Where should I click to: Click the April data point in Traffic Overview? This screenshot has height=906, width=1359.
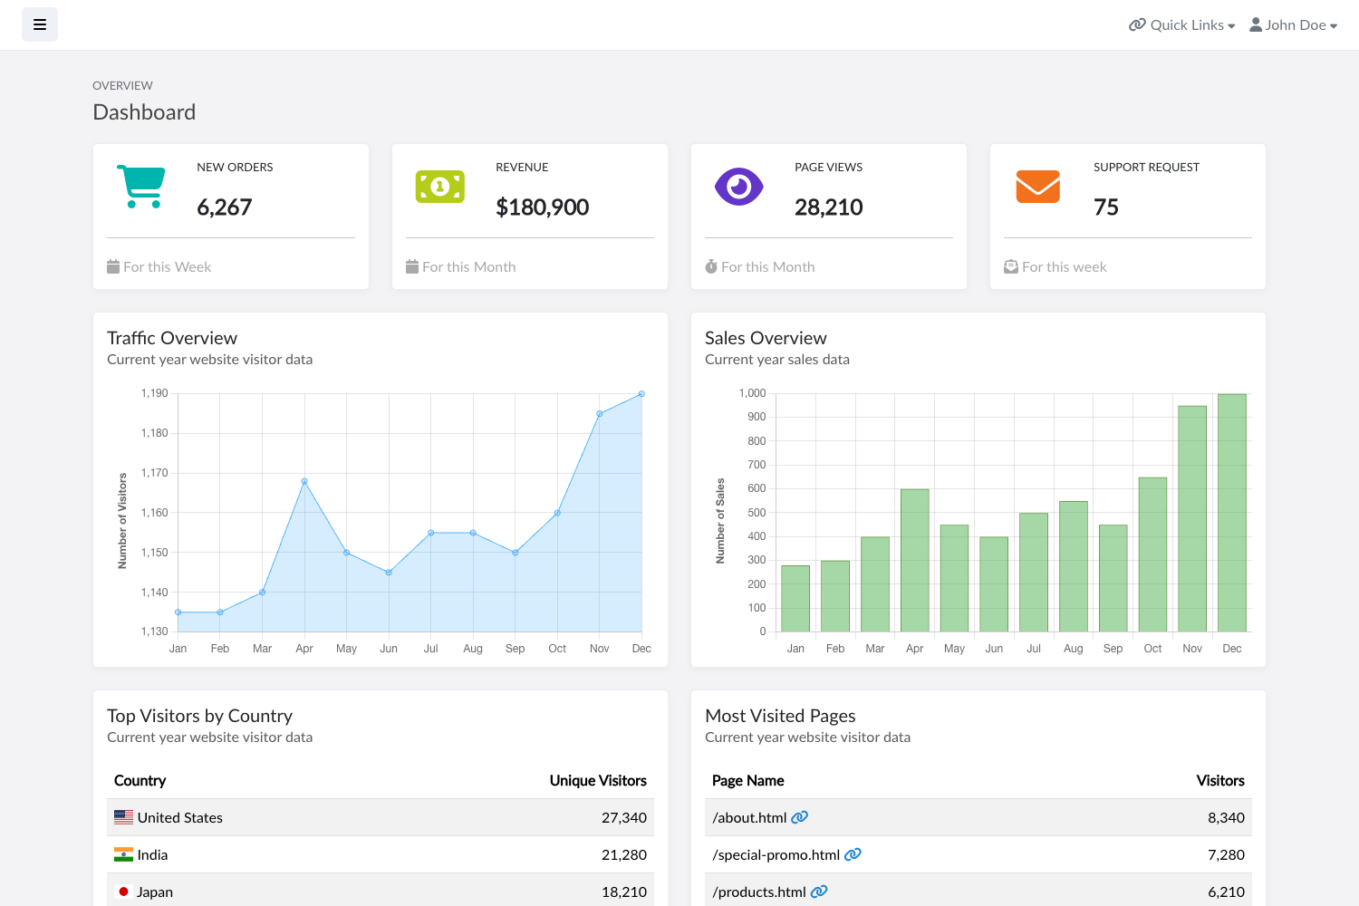click(x=304, y=481)
